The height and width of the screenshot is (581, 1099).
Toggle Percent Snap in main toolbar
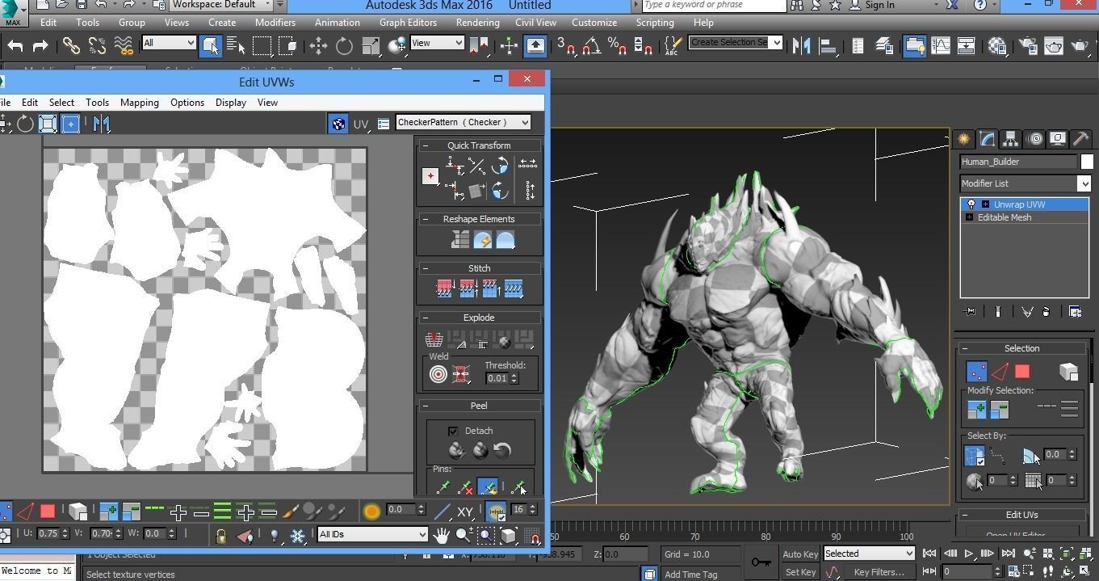617,46
